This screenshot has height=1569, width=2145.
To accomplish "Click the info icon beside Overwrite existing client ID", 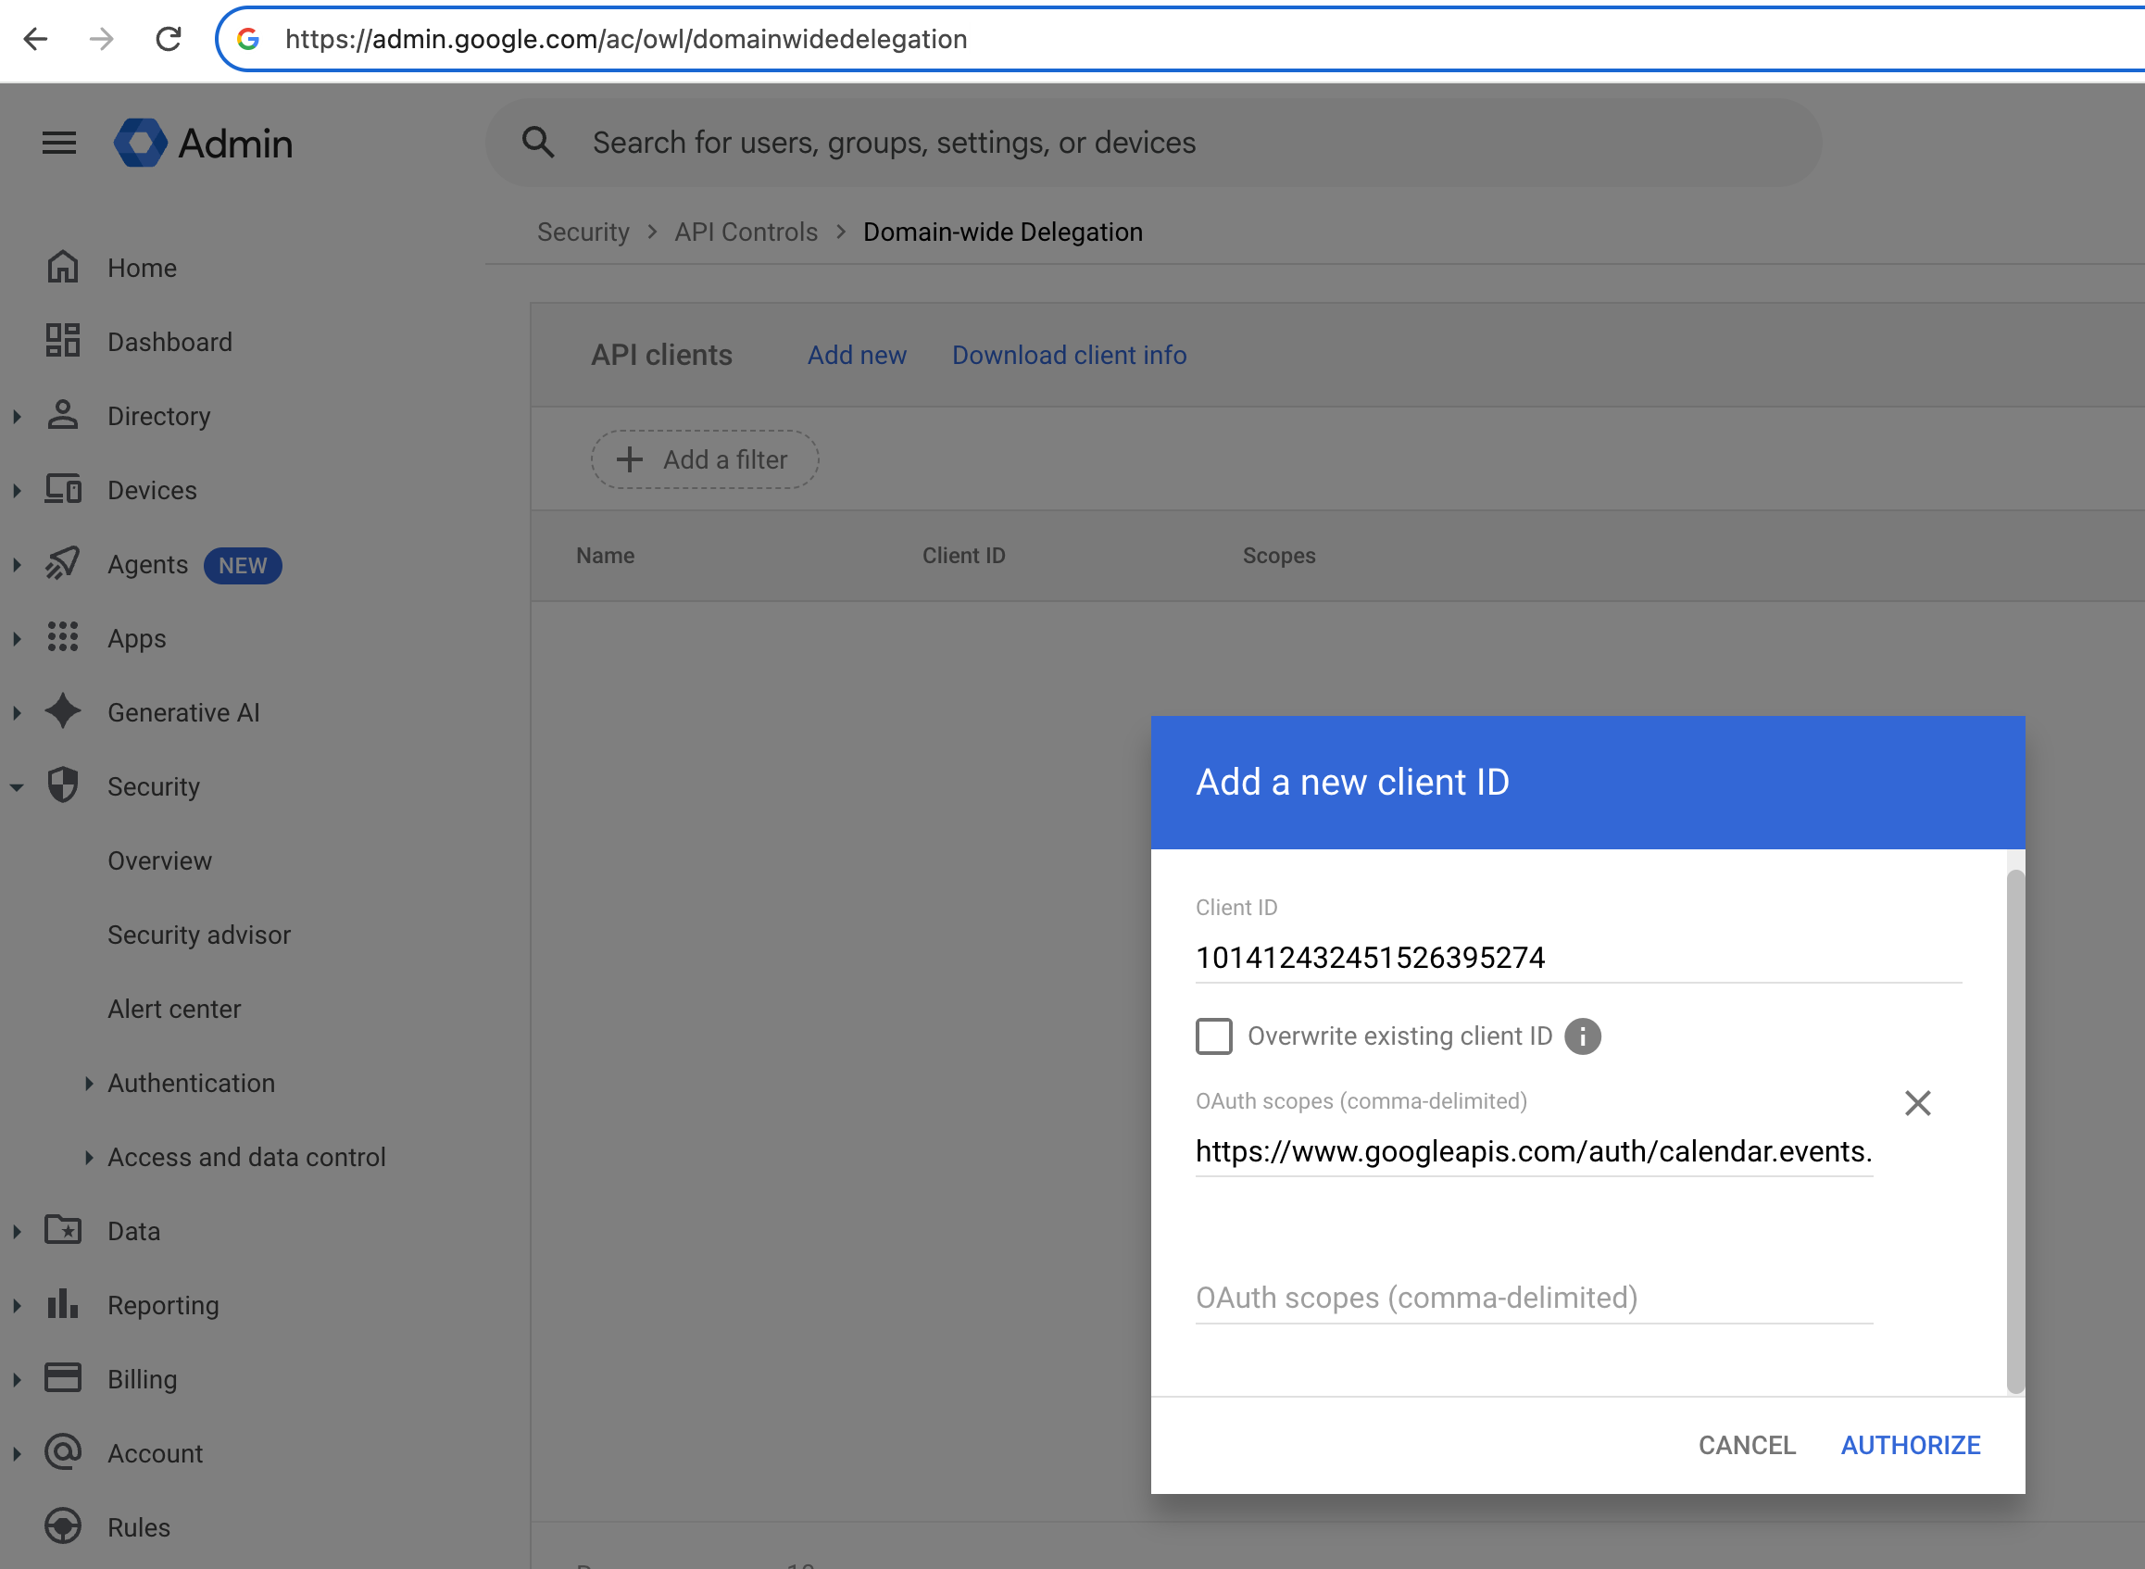I will 1583,1036.
